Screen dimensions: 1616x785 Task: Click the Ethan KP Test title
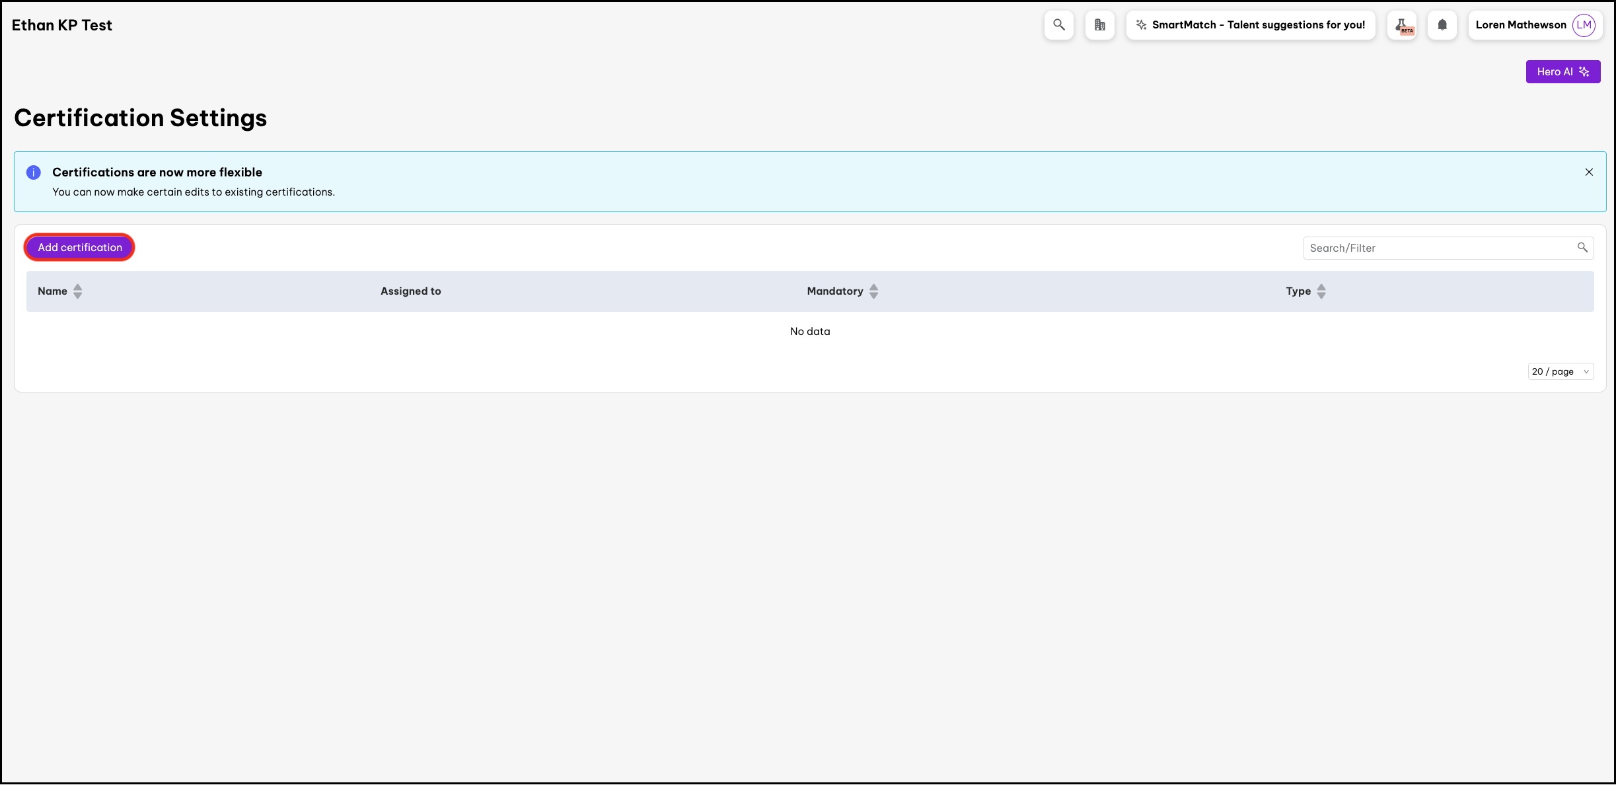[x=62, y=25]
